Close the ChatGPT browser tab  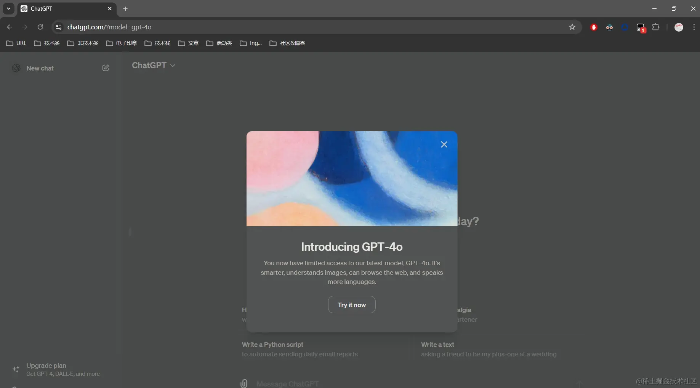pyautogui.click(x=110, y=8)
